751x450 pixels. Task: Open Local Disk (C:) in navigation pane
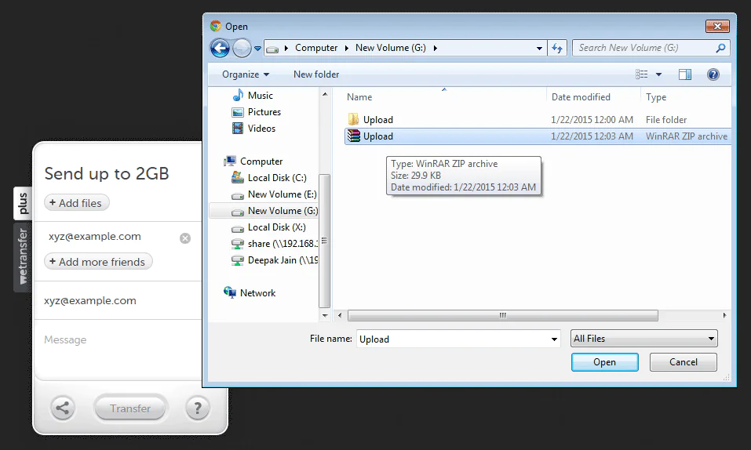tap(277, 178)
